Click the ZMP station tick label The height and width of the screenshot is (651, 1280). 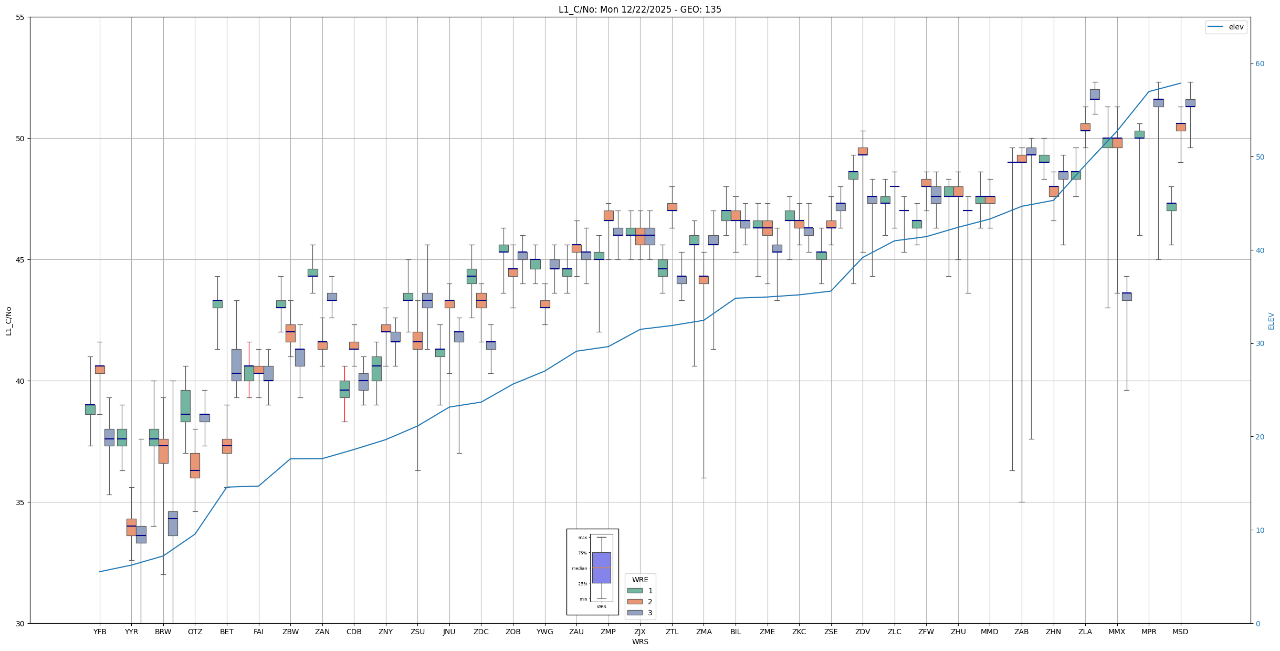608,632
